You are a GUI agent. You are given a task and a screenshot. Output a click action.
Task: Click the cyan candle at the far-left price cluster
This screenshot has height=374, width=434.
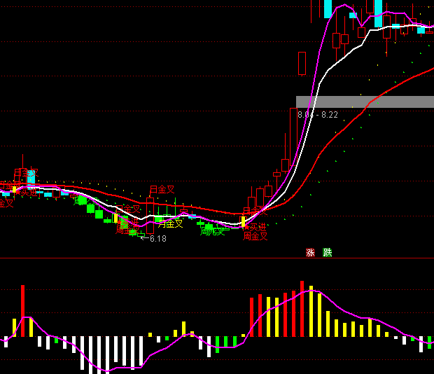click(x=31, y=176)
